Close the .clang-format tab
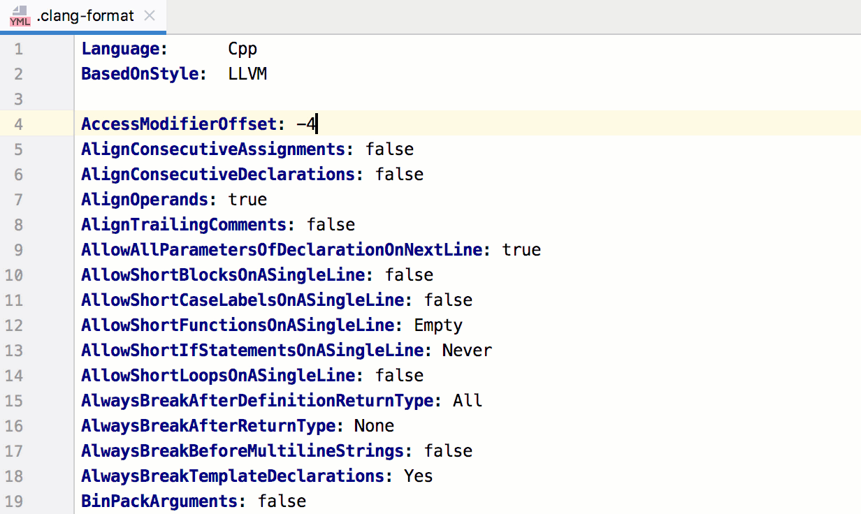The width and height of the screenshot is (861, 514). point(149,15)
